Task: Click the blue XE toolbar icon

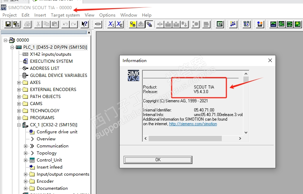Action: 120,24
